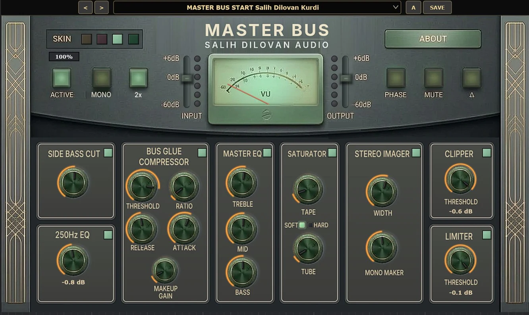Select SOFT saturation mode

point(302,225)
